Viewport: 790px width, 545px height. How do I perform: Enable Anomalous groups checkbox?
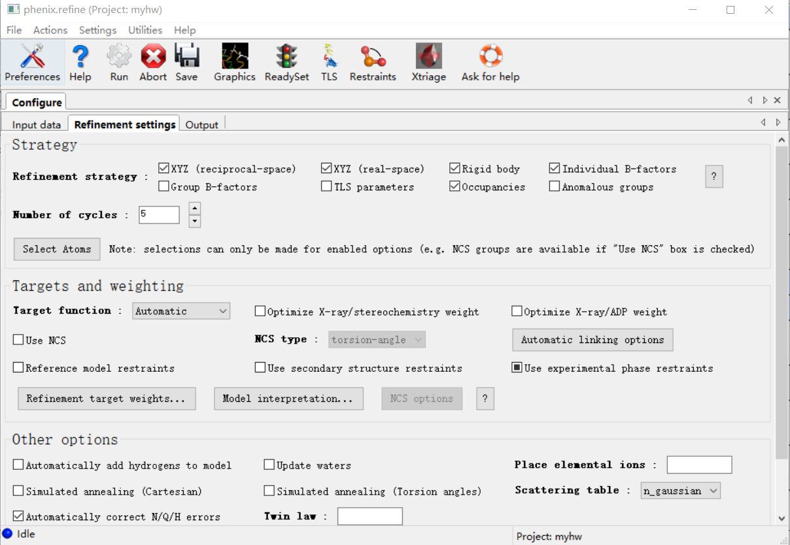tap(555, 187)
